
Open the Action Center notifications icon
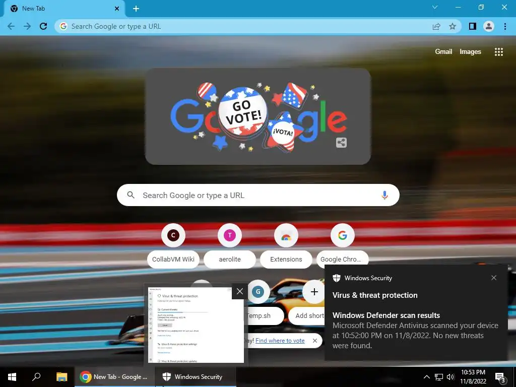pos(500,377)
